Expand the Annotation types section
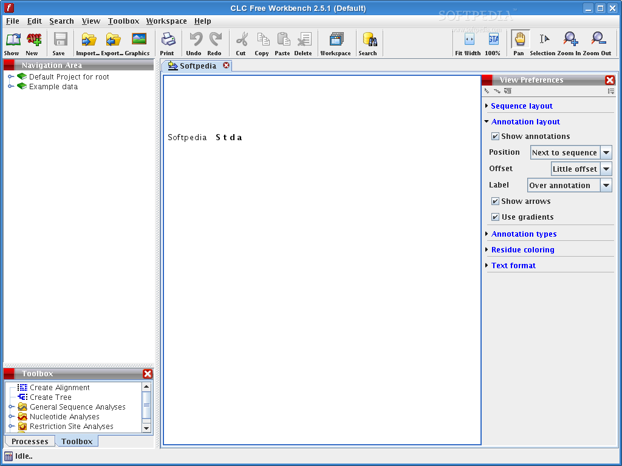Image resolution: width=622 pixels, height=466 pixels. pos(487,234)
